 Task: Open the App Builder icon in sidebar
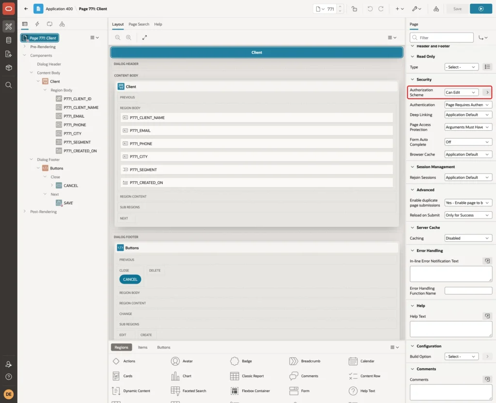tap(9, 27)
